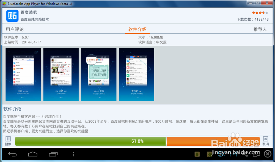The height and width of the screenshot is (162, 275).
Task: Switch to the 用户评论 tab
Action: (x=15, y=29)
